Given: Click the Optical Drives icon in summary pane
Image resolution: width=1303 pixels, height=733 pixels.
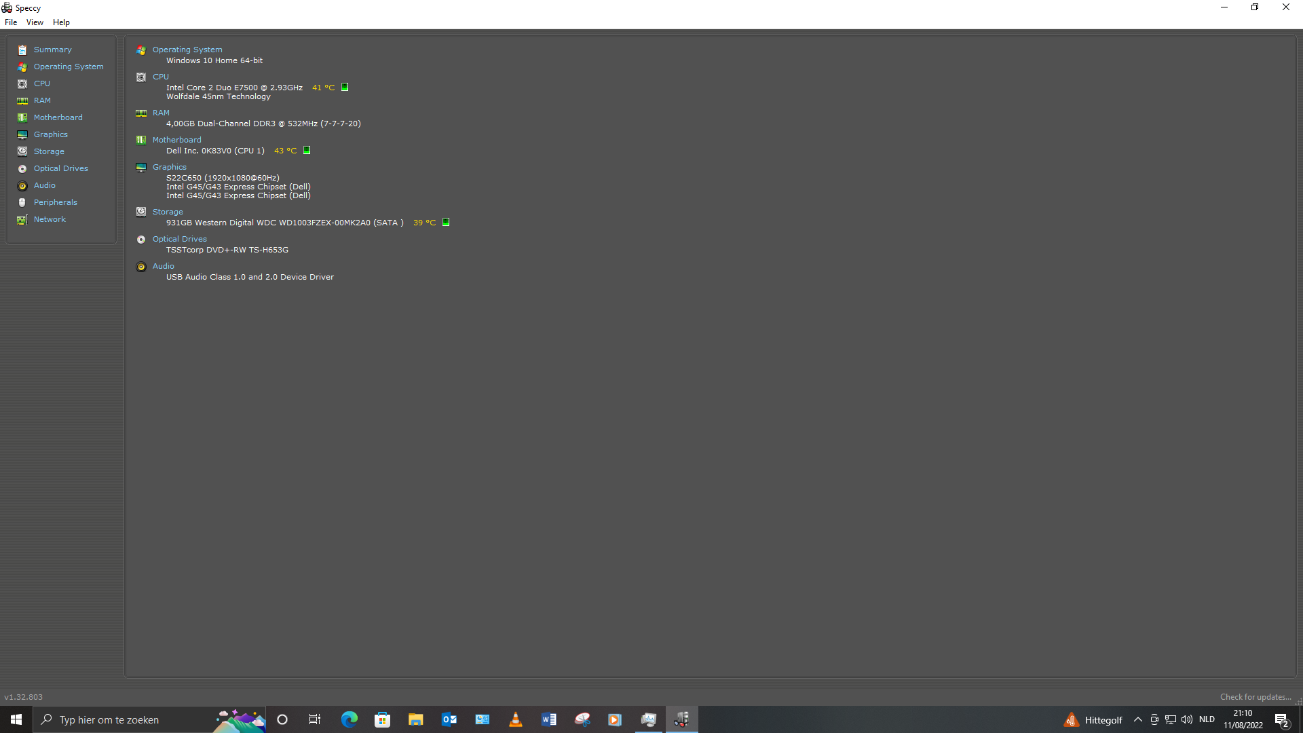Looking at the screenshot, I should 141,239.
